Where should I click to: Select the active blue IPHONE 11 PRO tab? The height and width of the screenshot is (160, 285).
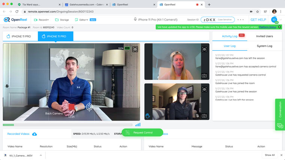55,36
